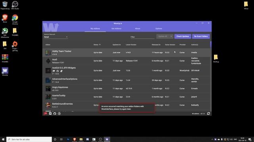Open the notification center icon
Viewport: 254px width, 142px height.
(250, 139)
